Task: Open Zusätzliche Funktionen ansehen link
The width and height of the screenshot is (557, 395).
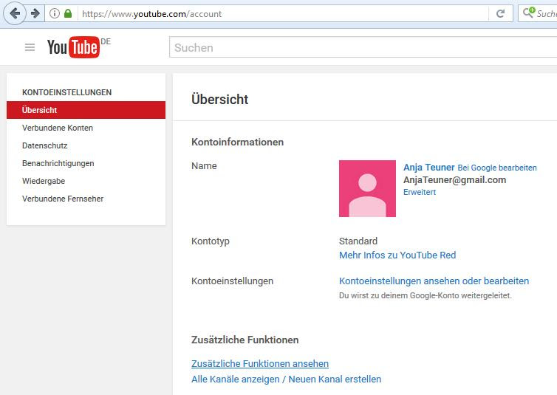Action: pyautogui.click(x=260, y=364)
